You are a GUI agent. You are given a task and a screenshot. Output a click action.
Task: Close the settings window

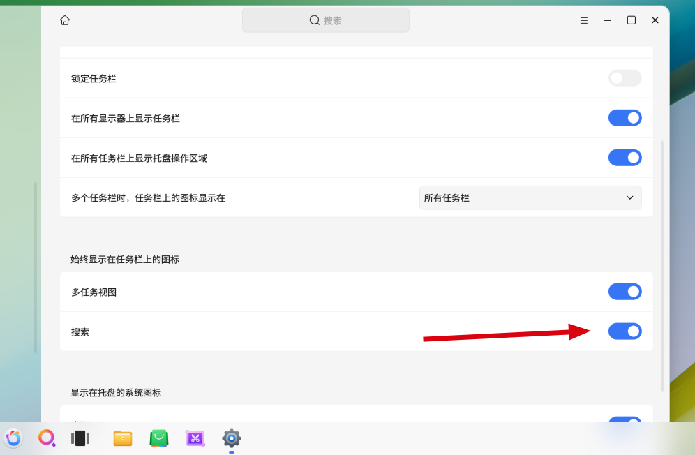tap(655, 20)
